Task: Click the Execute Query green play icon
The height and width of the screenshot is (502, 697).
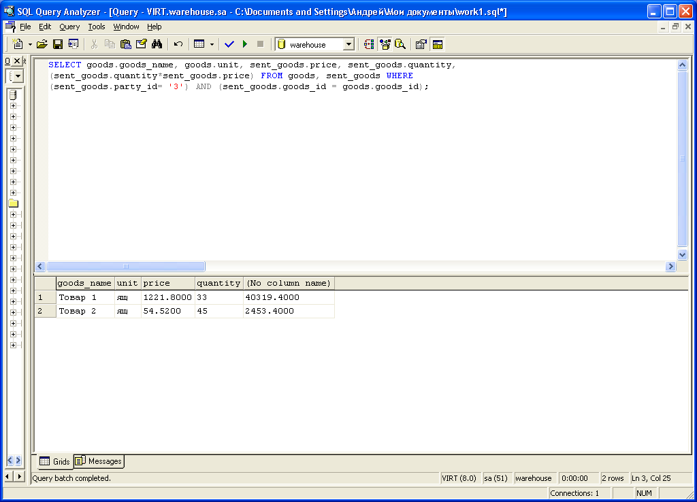Action: (x=245, y=44)
